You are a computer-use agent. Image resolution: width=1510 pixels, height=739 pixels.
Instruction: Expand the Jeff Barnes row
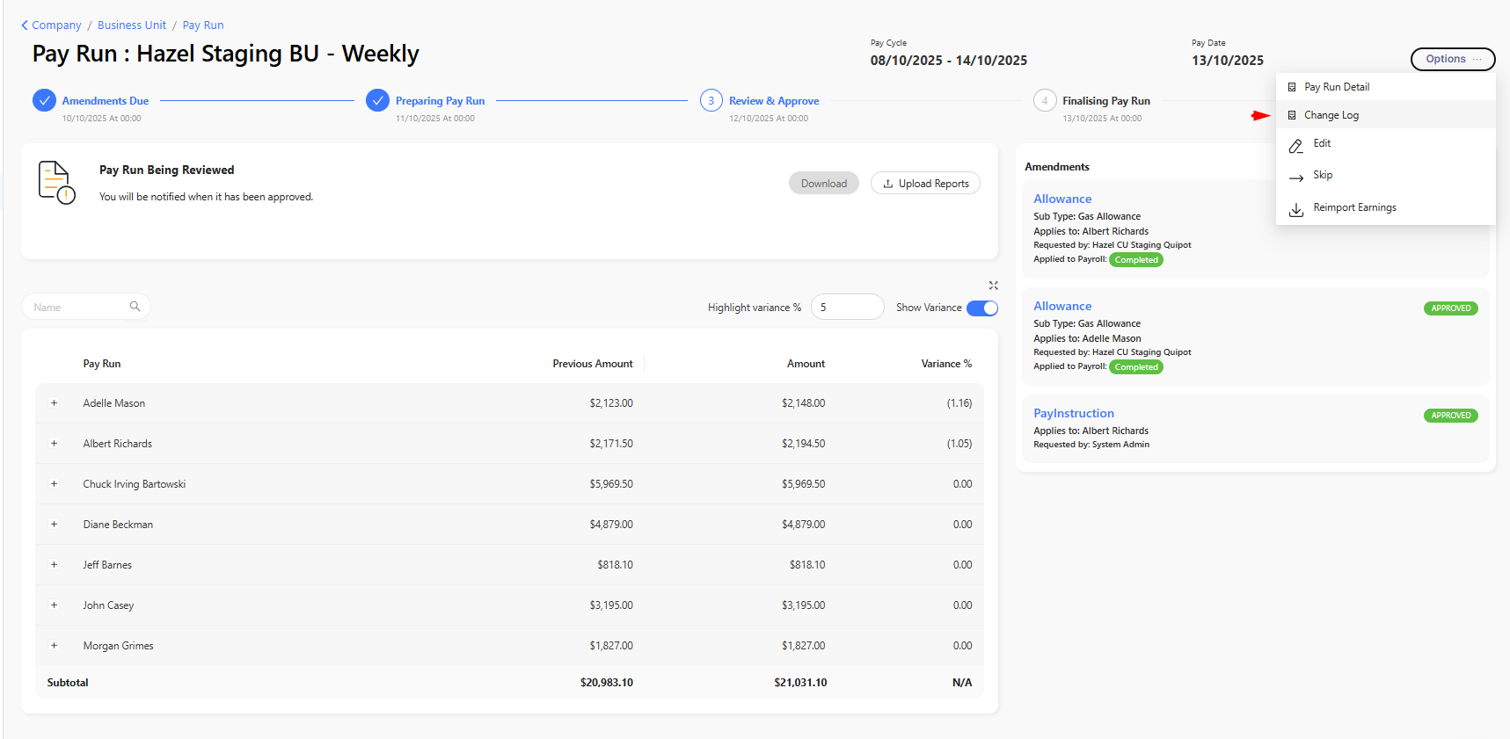54,565
